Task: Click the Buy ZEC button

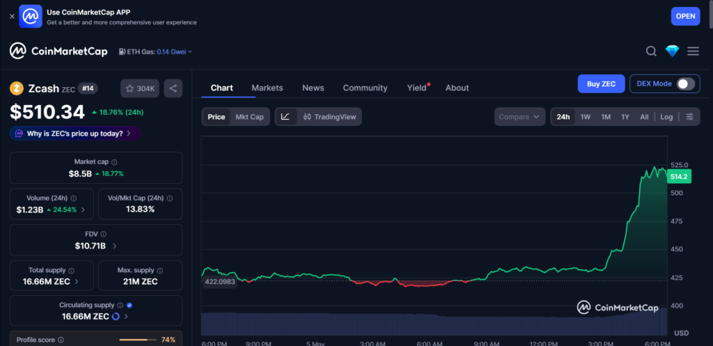Action: [601, 84]
